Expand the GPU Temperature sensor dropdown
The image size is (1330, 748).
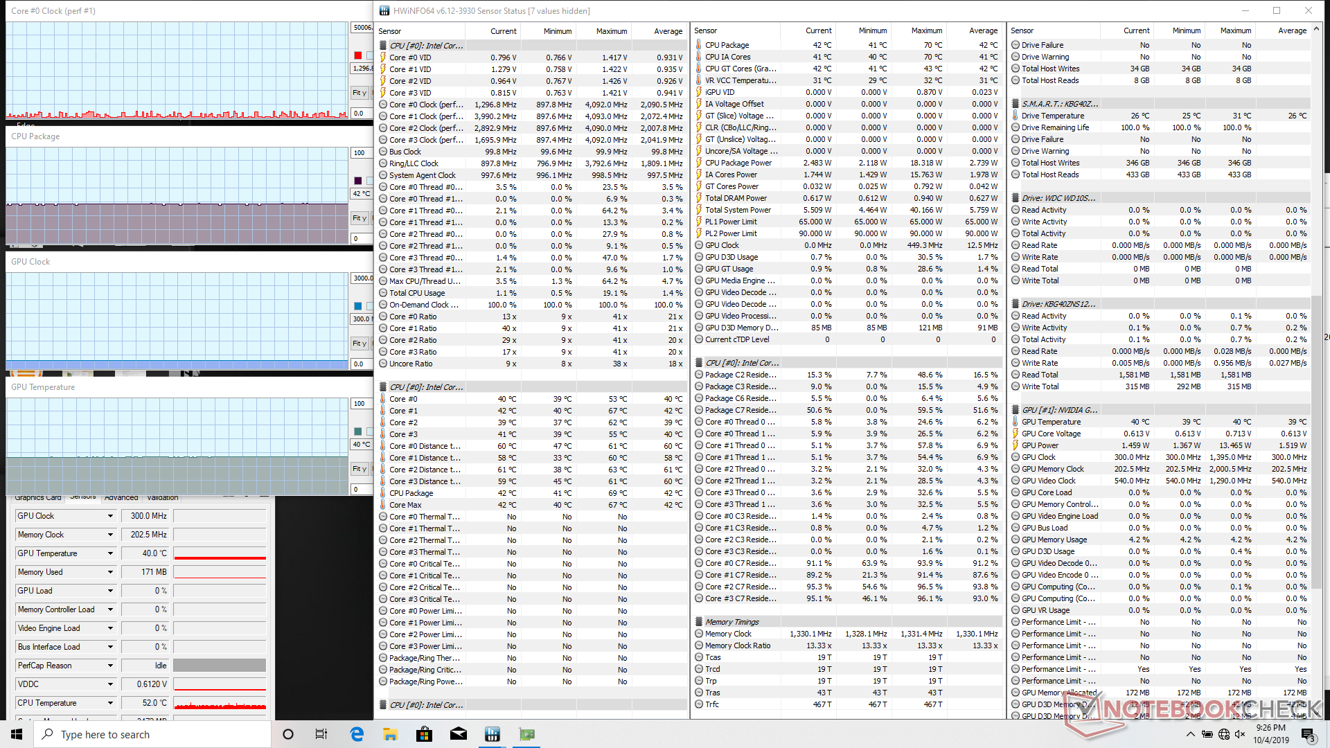click(110, 553)
